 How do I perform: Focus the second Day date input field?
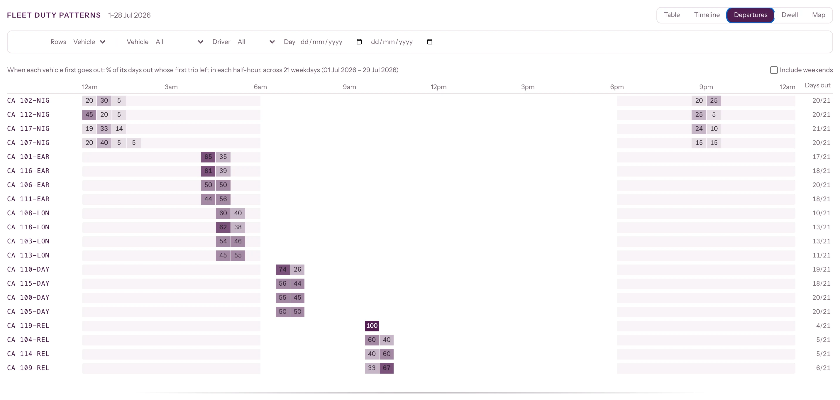point(402,42)
